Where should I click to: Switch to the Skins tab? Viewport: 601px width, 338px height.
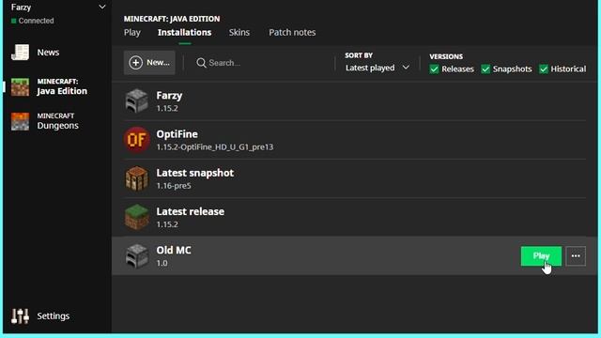[x=239, y=33]
